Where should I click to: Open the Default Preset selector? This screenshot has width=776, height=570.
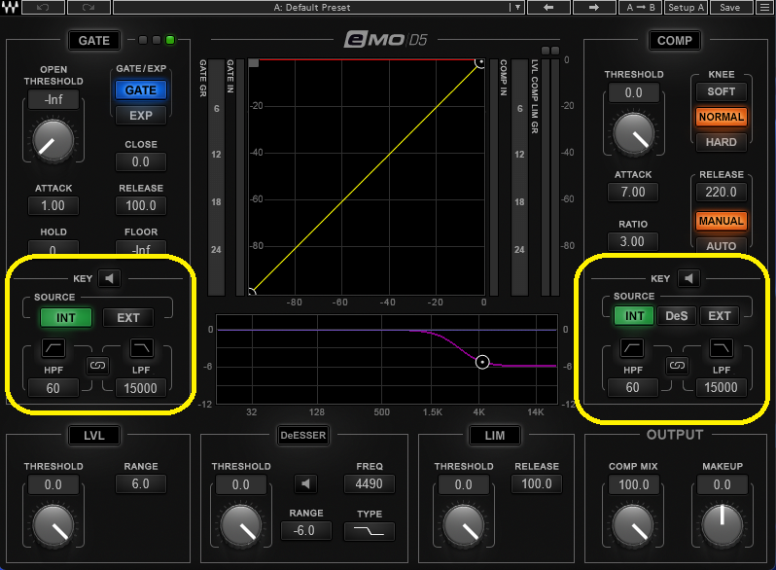pos(311,8)
